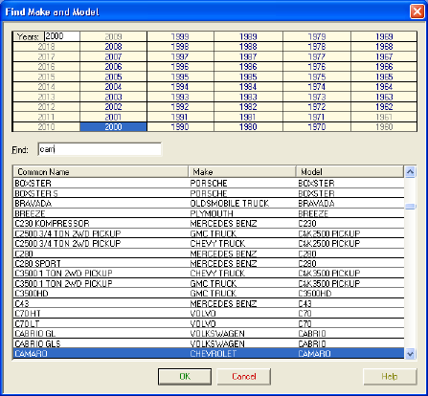Select the highlighted CAMARO row
The width and height of the screenshot is (428, 396).
(x=209, y=354)
